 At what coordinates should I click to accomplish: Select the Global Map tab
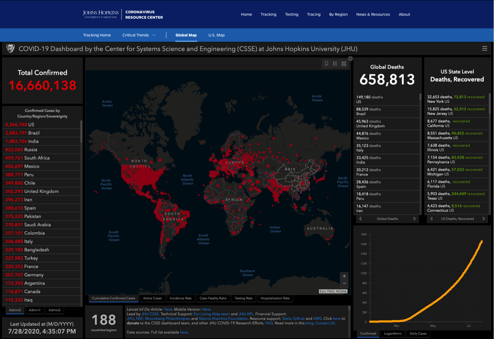click(186, 35)
